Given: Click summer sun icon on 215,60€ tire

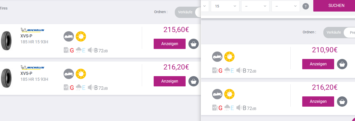Looking at the screenshot, I should tap(81, 36).
